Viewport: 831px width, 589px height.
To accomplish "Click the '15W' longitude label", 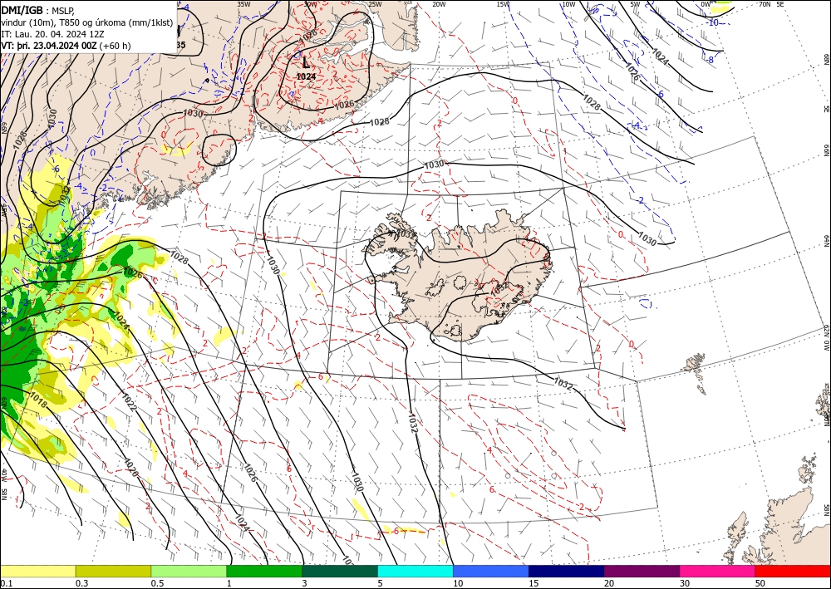I will click(x=503, y=4).
